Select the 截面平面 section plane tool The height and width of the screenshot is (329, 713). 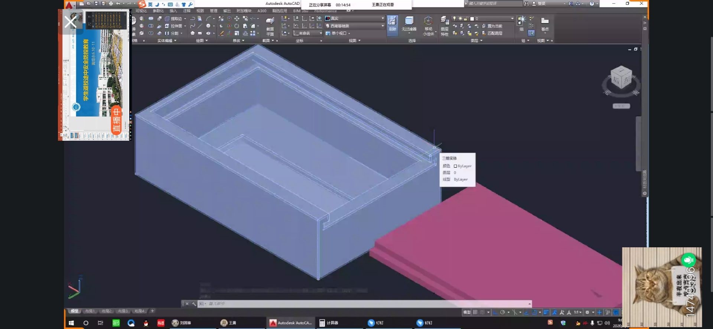point(270,25)
